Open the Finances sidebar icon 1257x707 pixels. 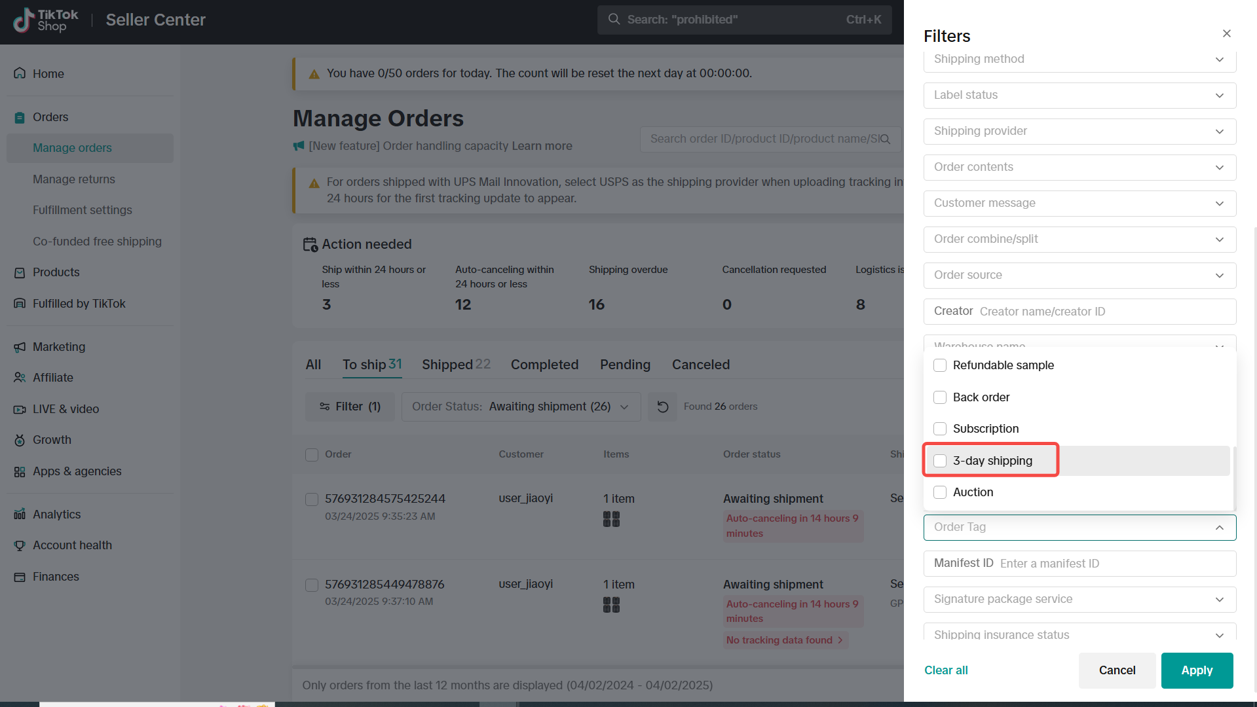point(20,577)
